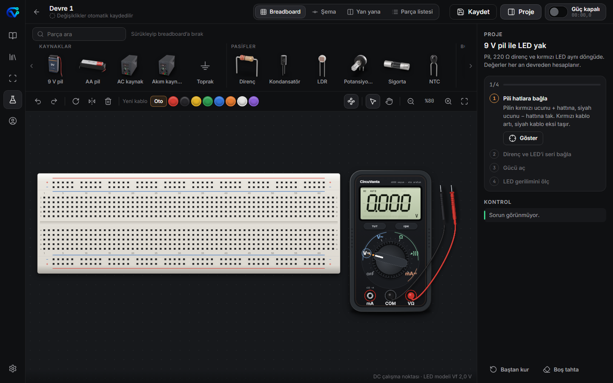Open the library shelves sidebar icon
Screen dimensions: 613x383
coord(13,57)
